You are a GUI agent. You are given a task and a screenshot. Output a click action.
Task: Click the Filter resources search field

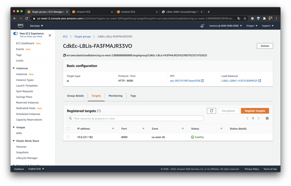tap(135, 118)
